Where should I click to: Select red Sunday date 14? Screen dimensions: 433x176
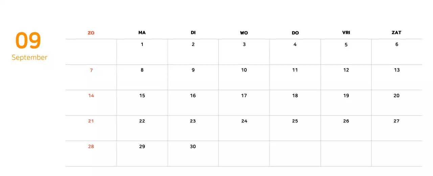click(91, 96)
